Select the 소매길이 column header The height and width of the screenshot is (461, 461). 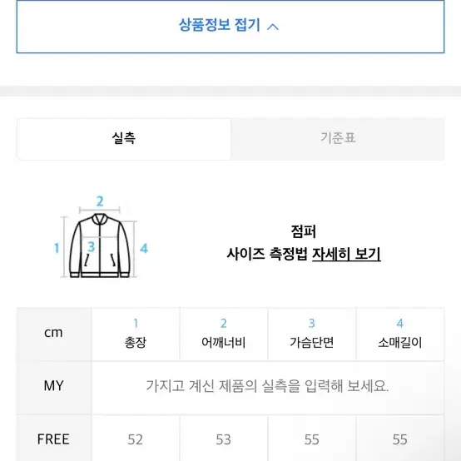coord(400,334)
